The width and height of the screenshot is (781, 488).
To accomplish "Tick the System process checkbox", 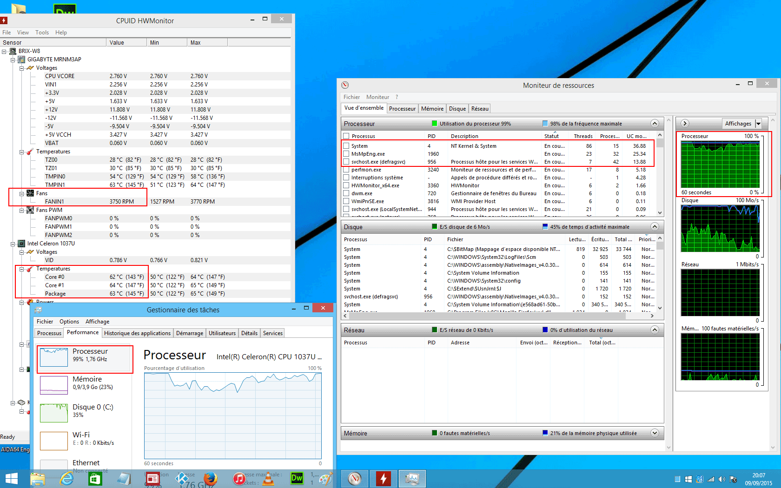I will 346,146.
